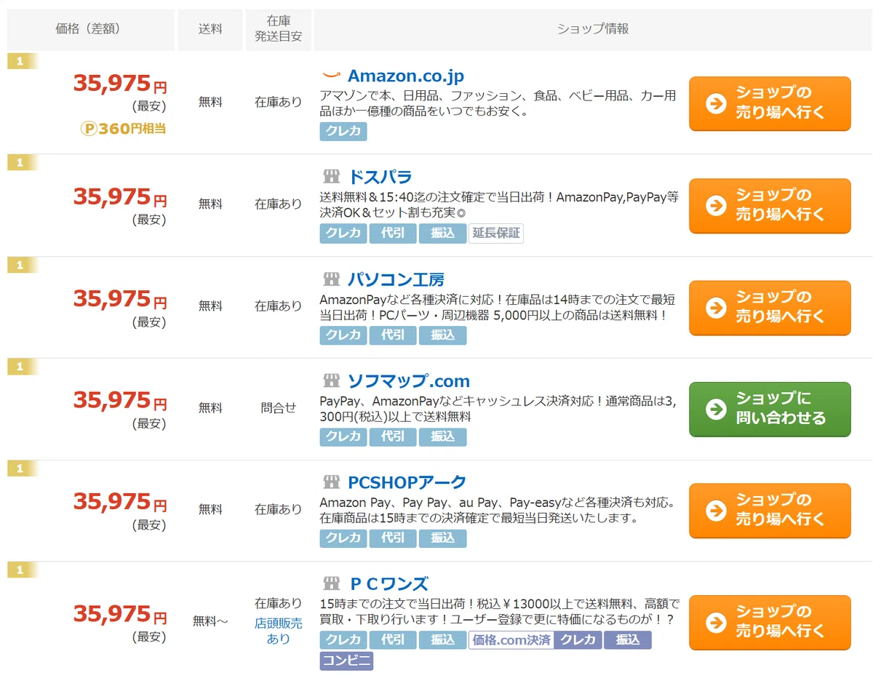Click 無料～ shipping cell for ＰＣワンズ
Screen dimensions: 873x678
point(210,622)
